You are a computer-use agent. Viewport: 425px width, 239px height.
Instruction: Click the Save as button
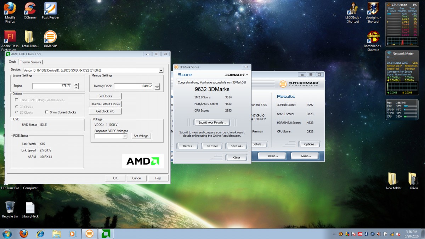click(x=237, y=146)
